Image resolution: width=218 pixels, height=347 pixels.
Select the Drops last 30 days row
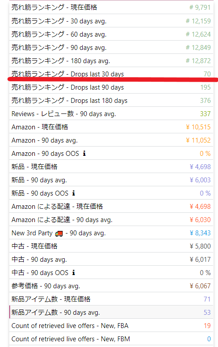point(111,74)
